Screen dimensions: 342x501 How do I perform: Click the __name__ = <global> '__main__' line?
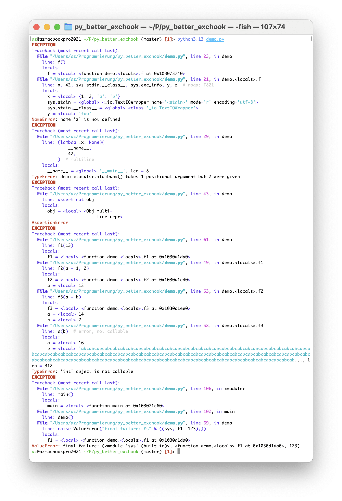[x=98, y=171]
